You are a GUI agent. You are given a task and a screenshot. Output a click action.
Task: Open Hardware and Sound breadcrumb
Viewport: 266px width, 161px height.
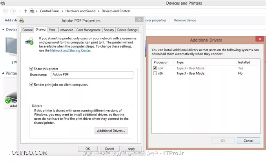coord(80,11)
